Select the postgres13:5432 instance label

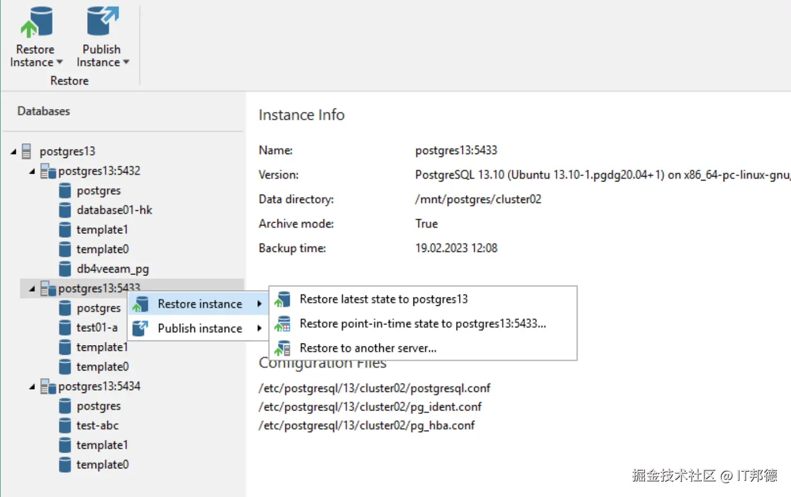coord(99,171)
